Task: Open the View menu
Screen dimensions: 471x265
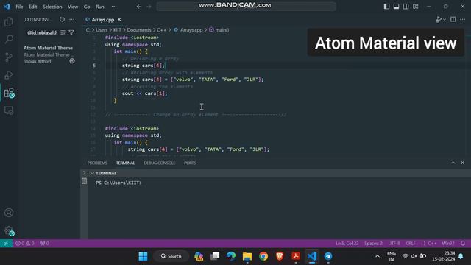Action: [73, 7]
